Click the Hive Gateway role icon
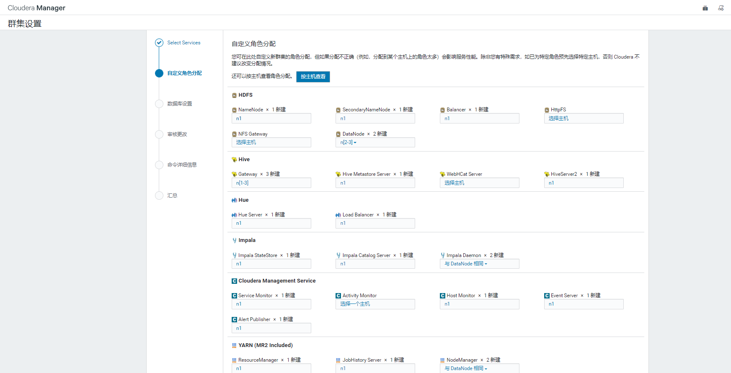This screenshot has height=373, width=731. click(x=234, y=174)
